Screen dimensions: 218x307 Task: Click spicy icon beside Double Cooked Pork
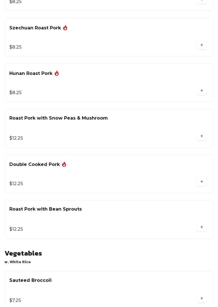click(64, 164)
